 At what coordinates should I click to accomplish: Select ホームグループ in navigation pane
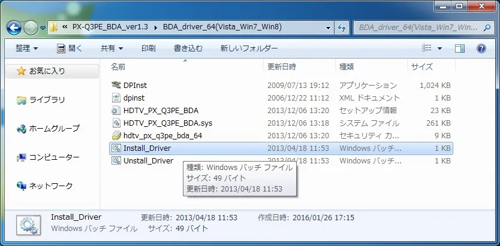[x=54, y=129]
